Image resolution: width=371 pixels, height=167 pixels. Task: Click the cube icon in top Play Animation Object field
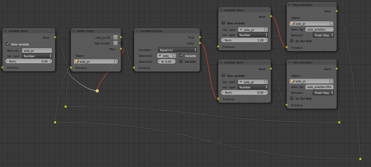pyautogui.click(x=293, y=23)
